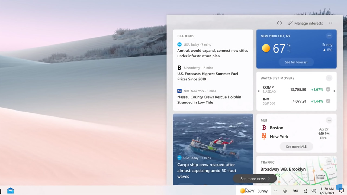Open the Meet Now camera tray icon

285,191
